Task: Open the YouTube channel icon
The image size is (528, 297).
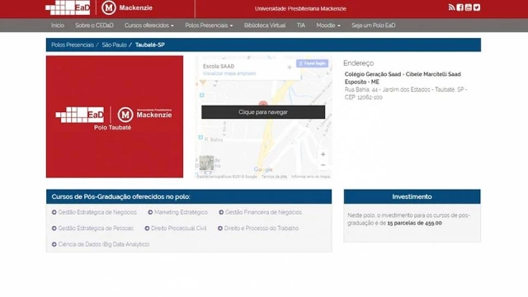Action: [x=469, y=7]
